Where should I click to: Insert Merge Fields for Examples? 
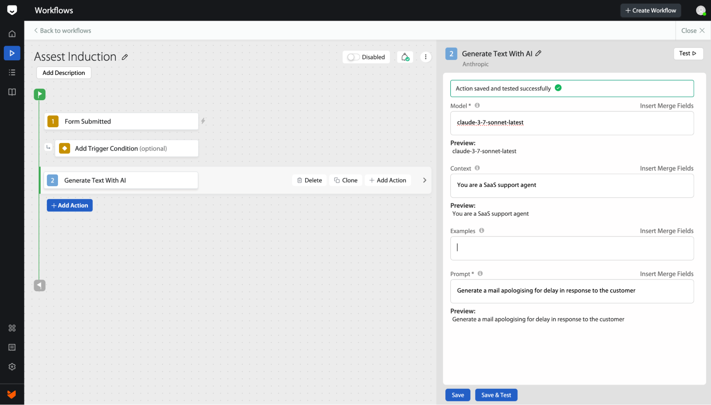(667, 231)
